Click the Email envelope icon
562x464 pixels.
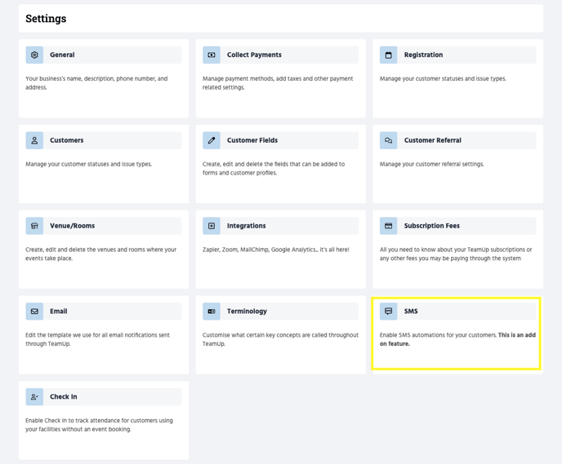pos(34,312)
